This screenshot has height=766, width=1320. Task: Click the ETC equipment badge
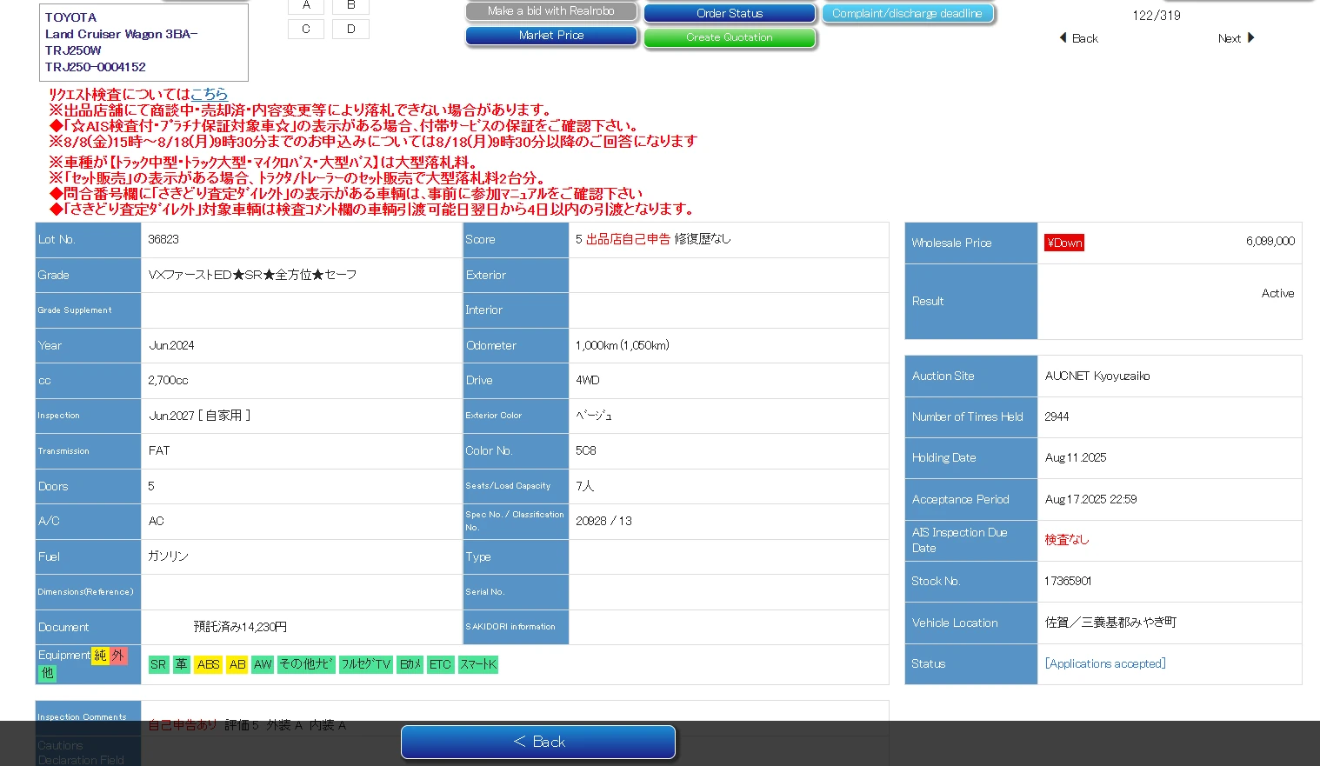440,664
